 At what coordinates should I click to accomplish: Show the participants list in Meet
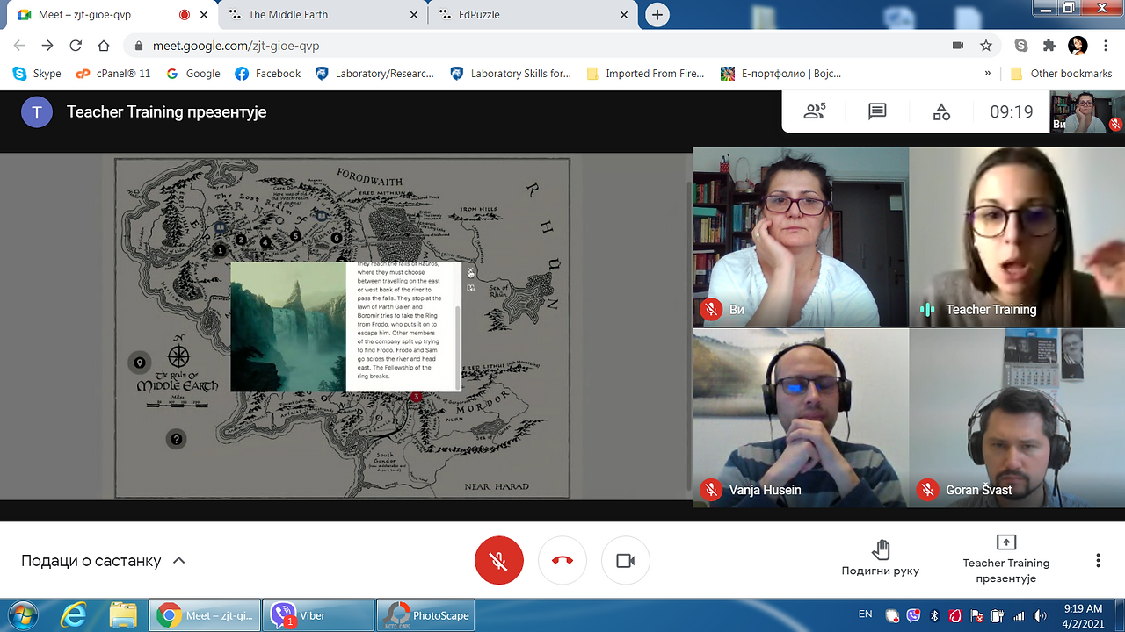[x=815, y=111]
